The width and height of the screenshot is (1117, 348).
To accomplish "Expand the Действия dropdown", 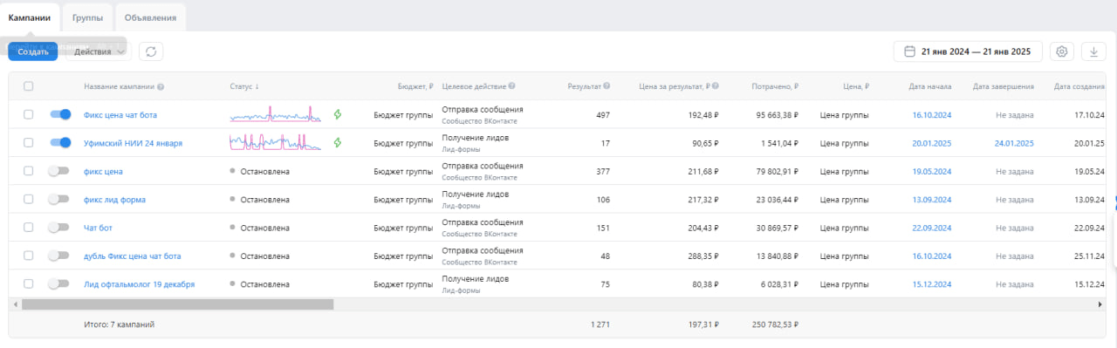I will tap(99, 51).
